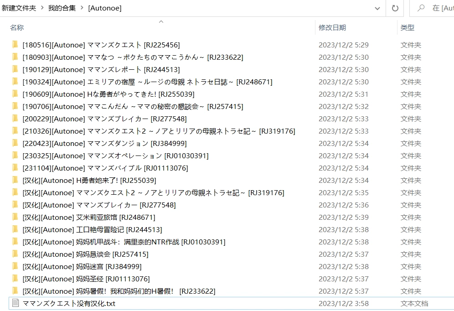Expand chevron after 我的合集 breadcrumb
Viewport: 454px width, 311px height.
point(82,8)
